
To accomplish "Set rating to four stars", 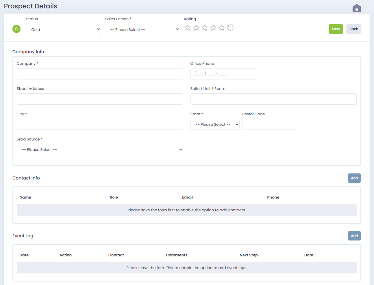I will coord(213,28).
